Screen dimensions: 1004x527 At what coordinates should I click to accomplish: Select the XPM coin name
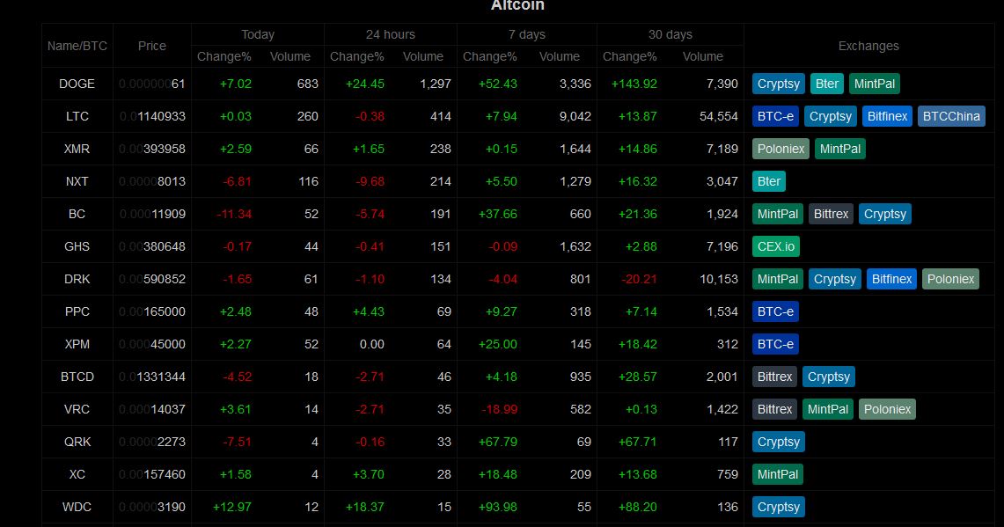pos(77,345)
